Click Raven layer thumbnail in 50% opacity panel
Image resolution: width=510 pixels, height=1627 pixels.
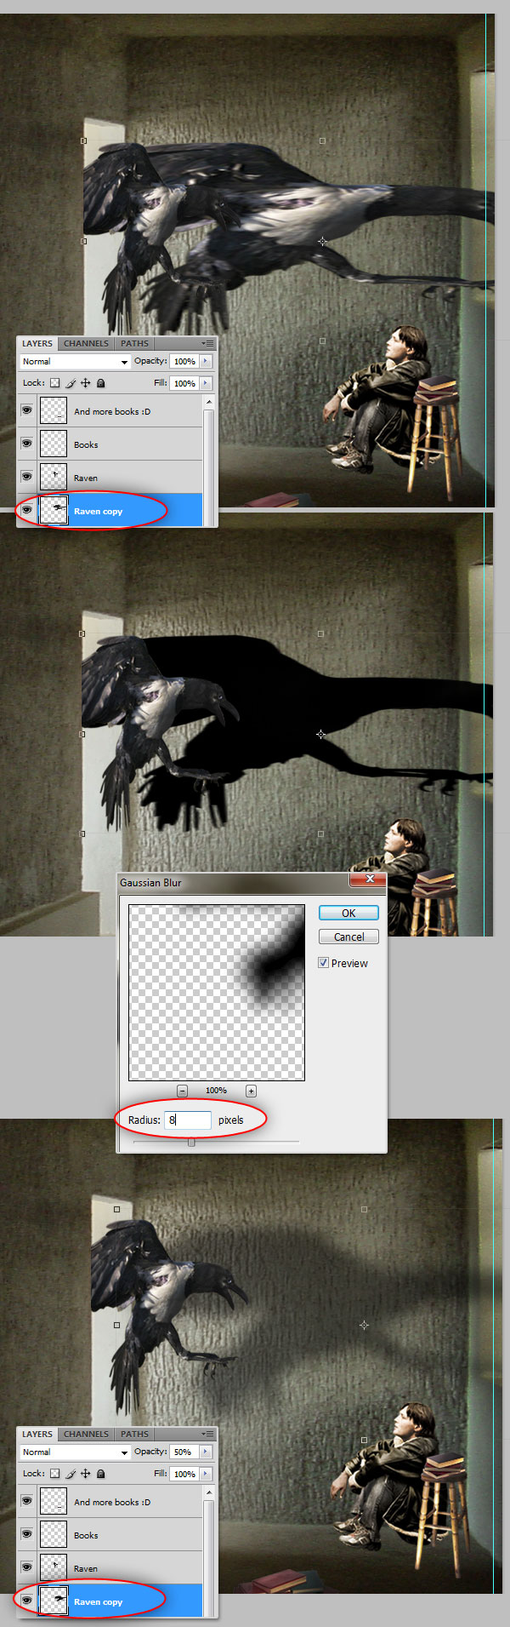click(x=54, y=1568)
